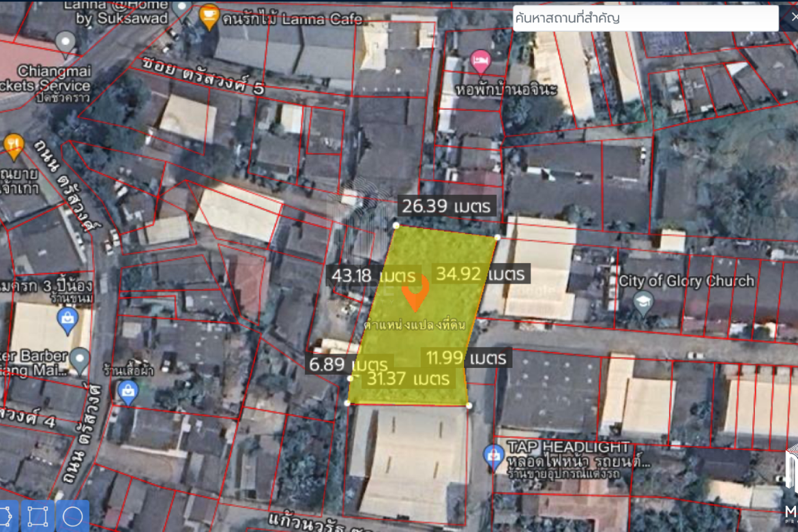Click the 31.37 meter bottom label
The height and width of the screenshot is (532, 798).
point(408,378)
